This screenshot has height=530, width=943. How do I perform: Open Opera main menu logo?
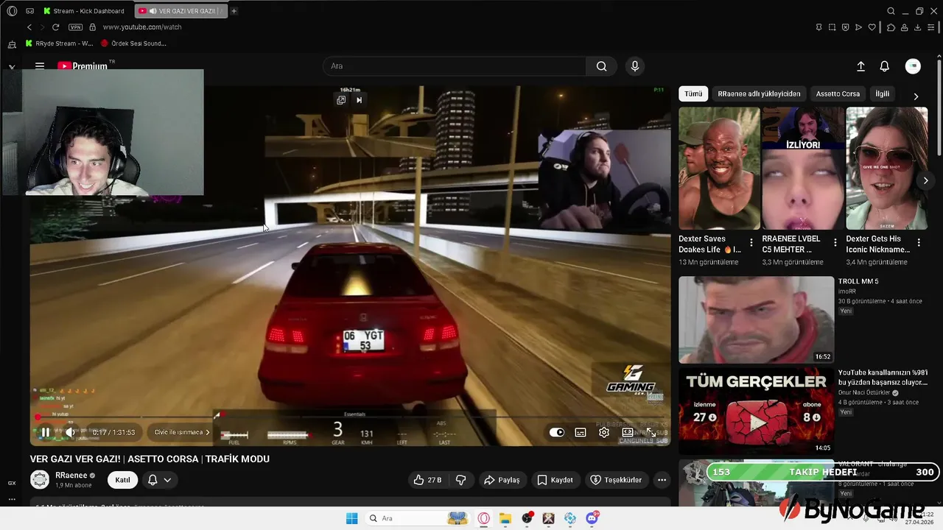[12, 11]
